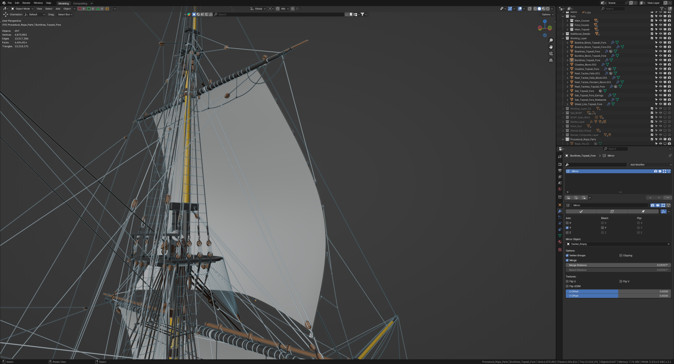Apply the Mirror modifier checkmark button
674x364 pixels.
point(581,211)
